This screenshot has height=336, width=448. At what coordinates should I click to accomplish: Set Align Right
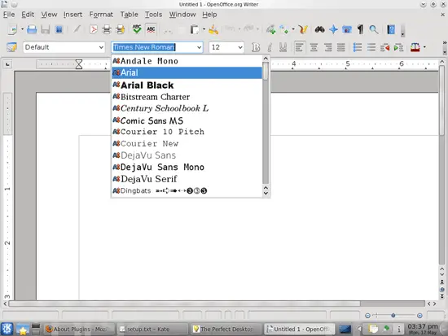click(x=327, y=47)
